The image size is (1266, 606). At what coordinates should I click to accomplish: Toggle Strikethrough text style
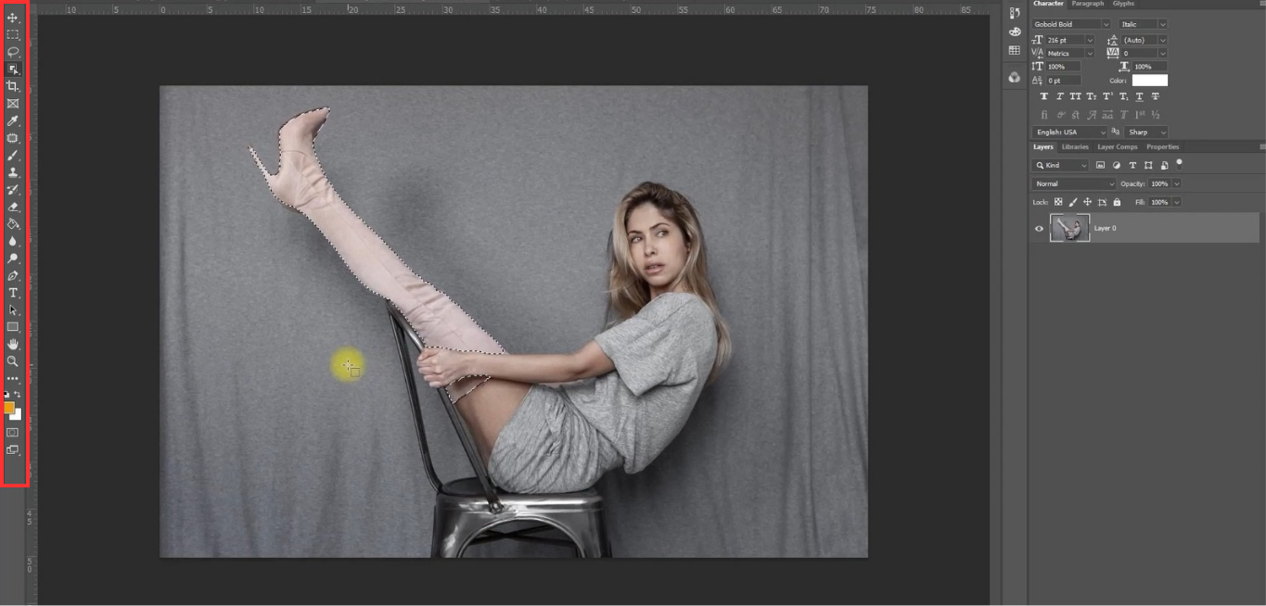[1155, 96]
